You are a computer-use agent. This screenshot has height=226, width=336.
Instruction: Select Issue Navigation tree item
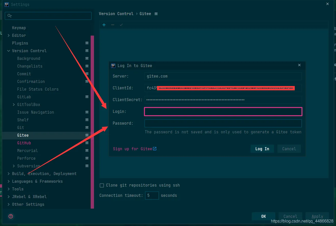pos(36,112)
